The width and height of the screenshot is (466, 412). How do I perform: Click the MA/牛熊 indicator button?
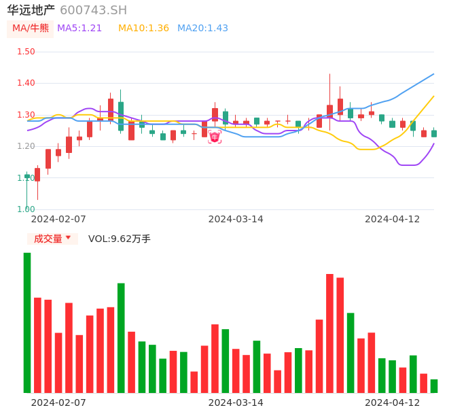click(31, 29)
